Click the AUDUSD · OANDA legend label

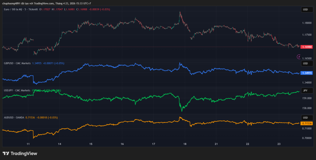pos(14,117)
